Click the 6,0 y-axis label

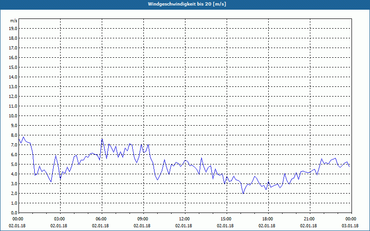[14, 155]
